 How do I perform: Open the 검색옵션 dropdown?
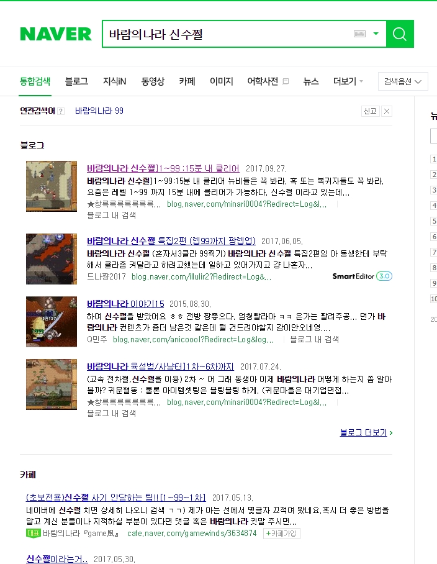(x=403, y=81)
